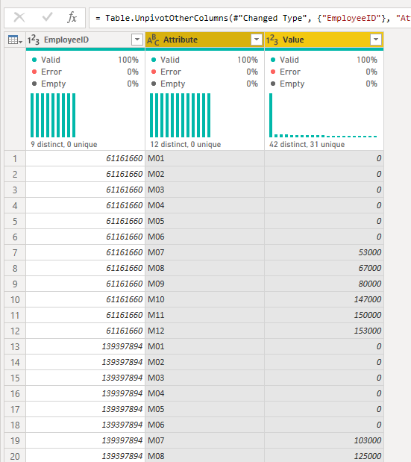Click the Value column distribution chart
411x462 pixels.
tap(323, 115)
